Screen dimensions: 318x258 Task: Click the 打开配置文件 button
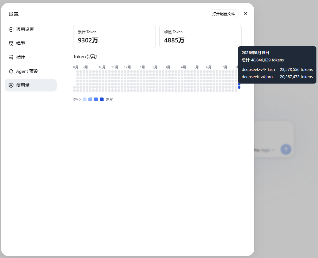[x=224, y=14]
